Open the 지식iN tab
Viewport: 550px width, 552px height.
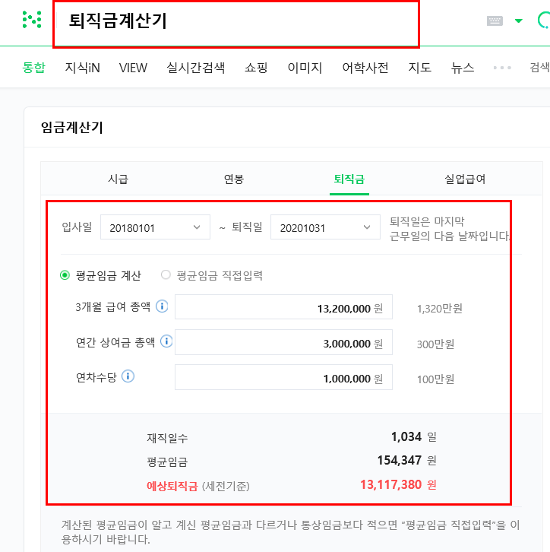tap(82, 67)
